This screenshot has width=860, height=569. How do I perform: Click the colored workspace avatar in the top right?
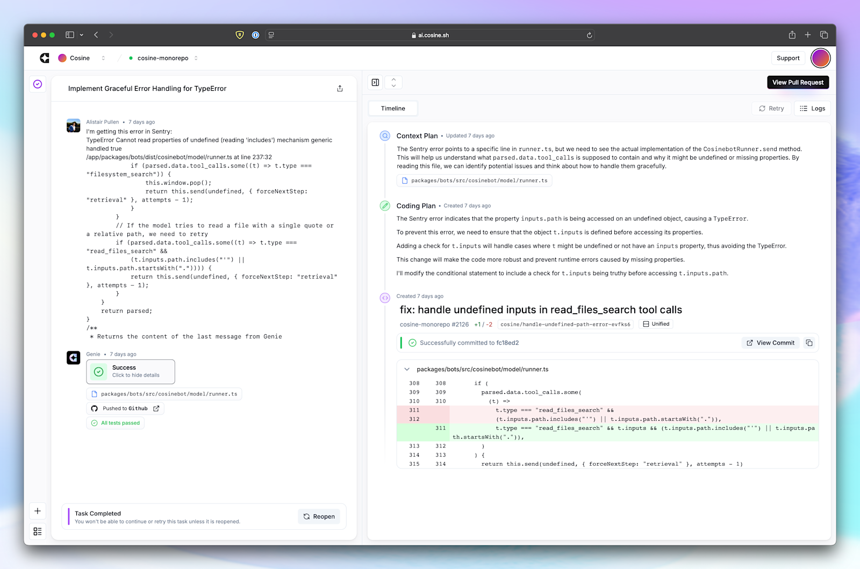[x=820, y=57]
